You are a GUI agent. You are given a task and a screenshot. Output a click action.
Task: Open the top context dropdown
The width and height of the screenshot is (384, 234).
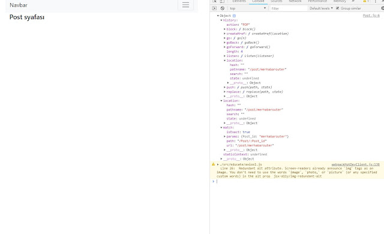[x=248, y=8]
